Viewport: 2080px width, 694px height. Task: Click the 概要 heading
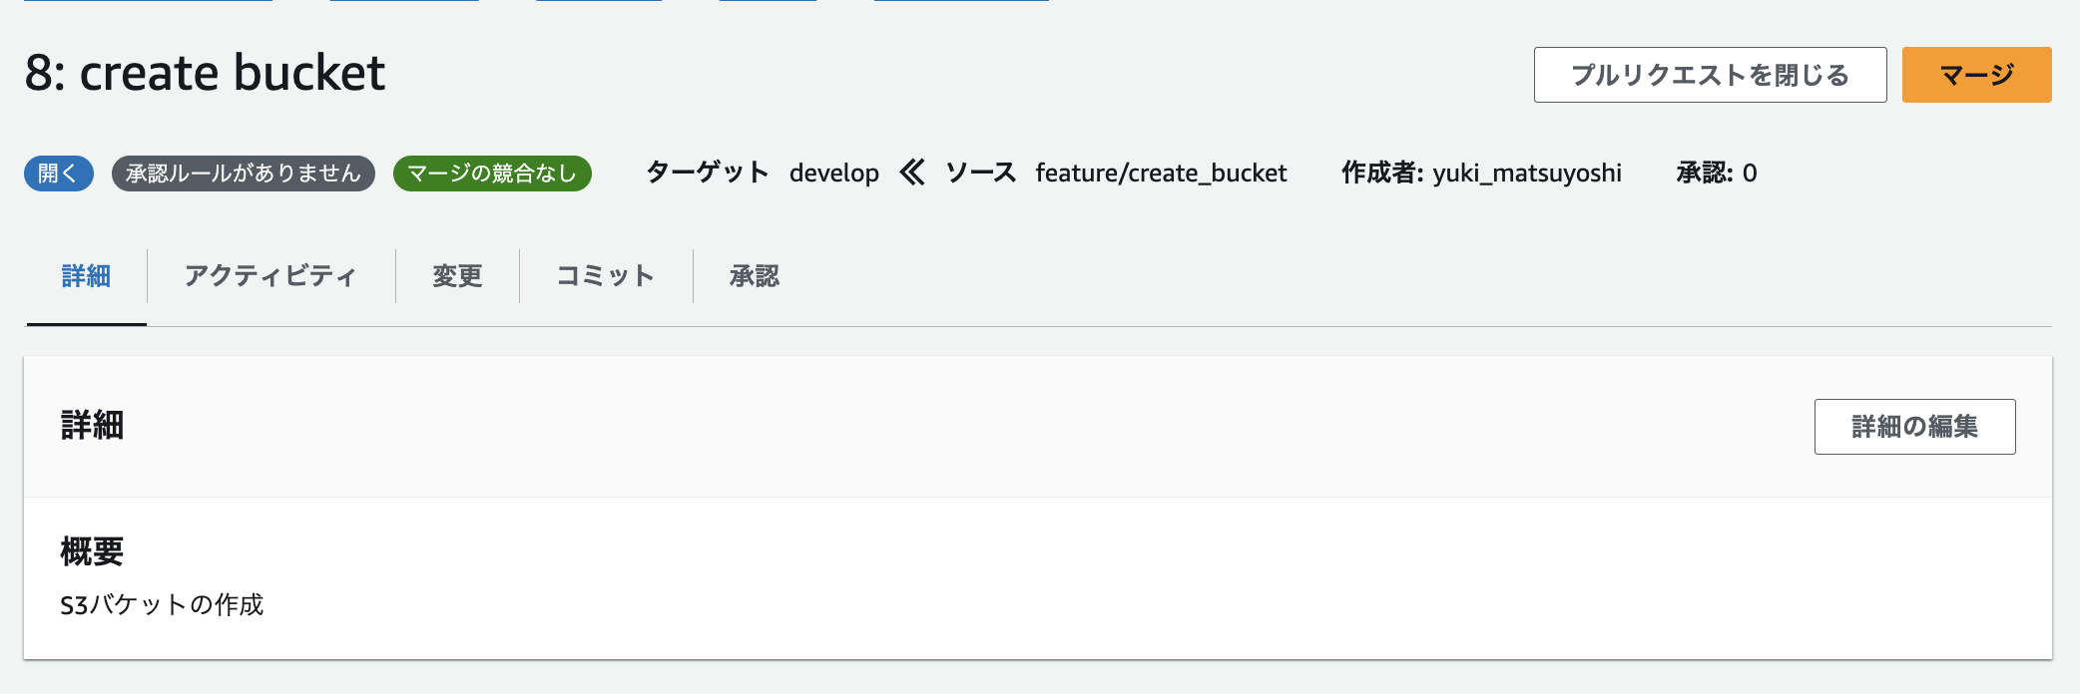(92, 551)
